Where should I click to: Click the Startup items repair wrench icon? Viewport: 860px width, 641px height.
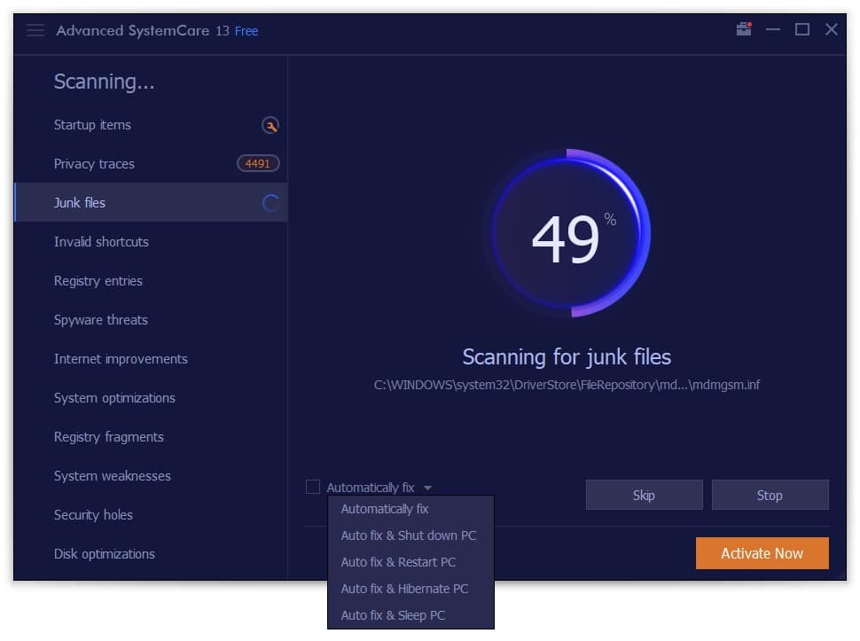[x=270, y=126]
